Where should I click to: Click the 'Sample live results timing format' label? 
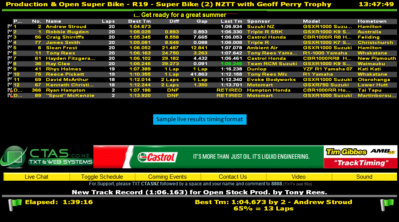[x=200, y=119]
